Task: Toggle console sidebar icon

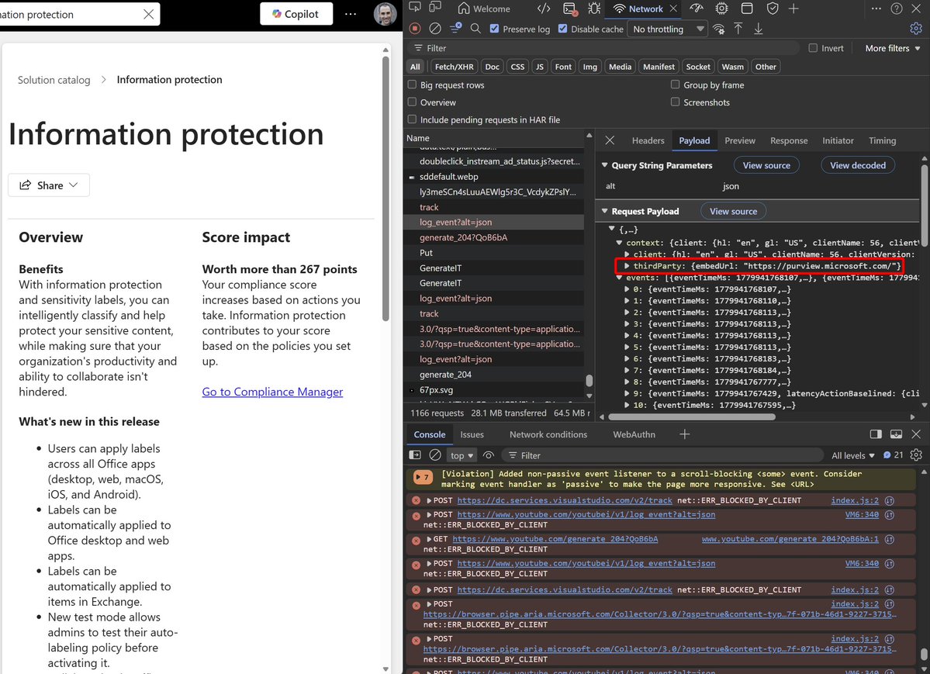Action: point(415,455)
